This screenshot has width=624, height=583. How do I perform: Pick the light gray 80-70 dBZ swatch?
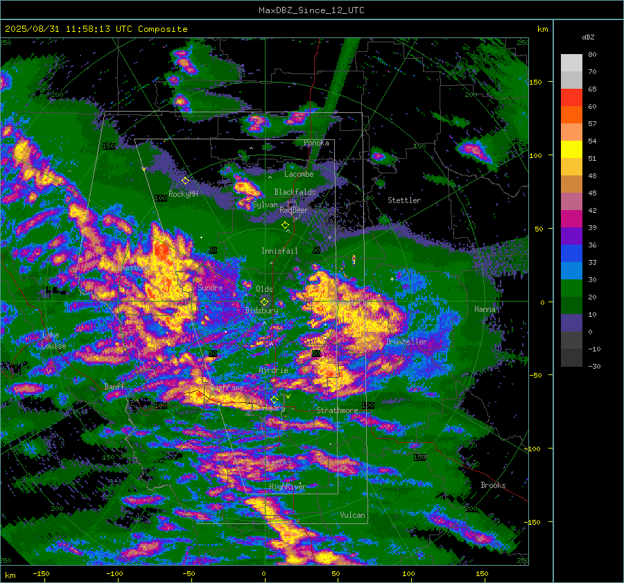click(x=571, y=63)
